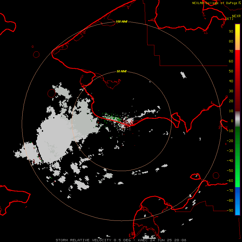The height and width of the screenshot is (242, 242).
Task: Click the -10 value on velocity scale
Action: [x=230, y=131]
